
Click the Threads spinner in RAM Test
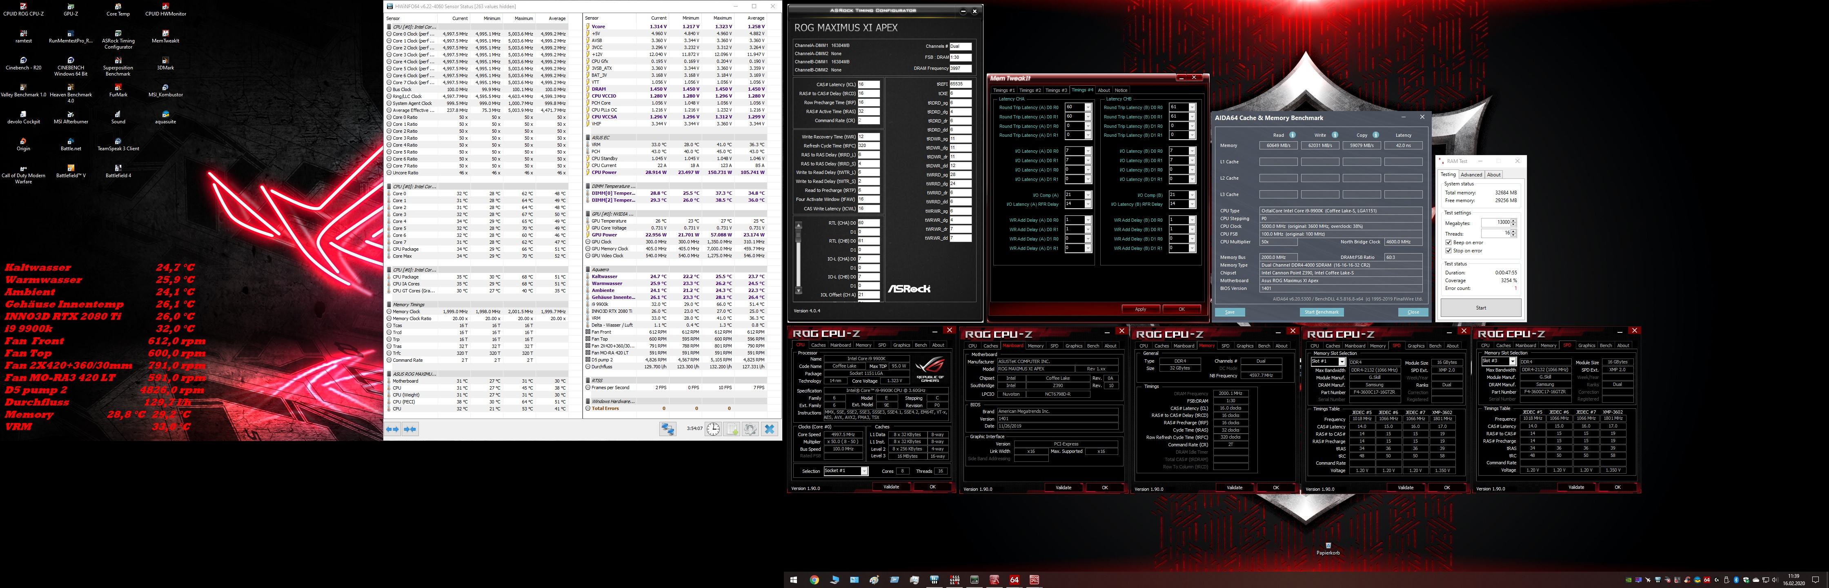[x=1514, y=233]
